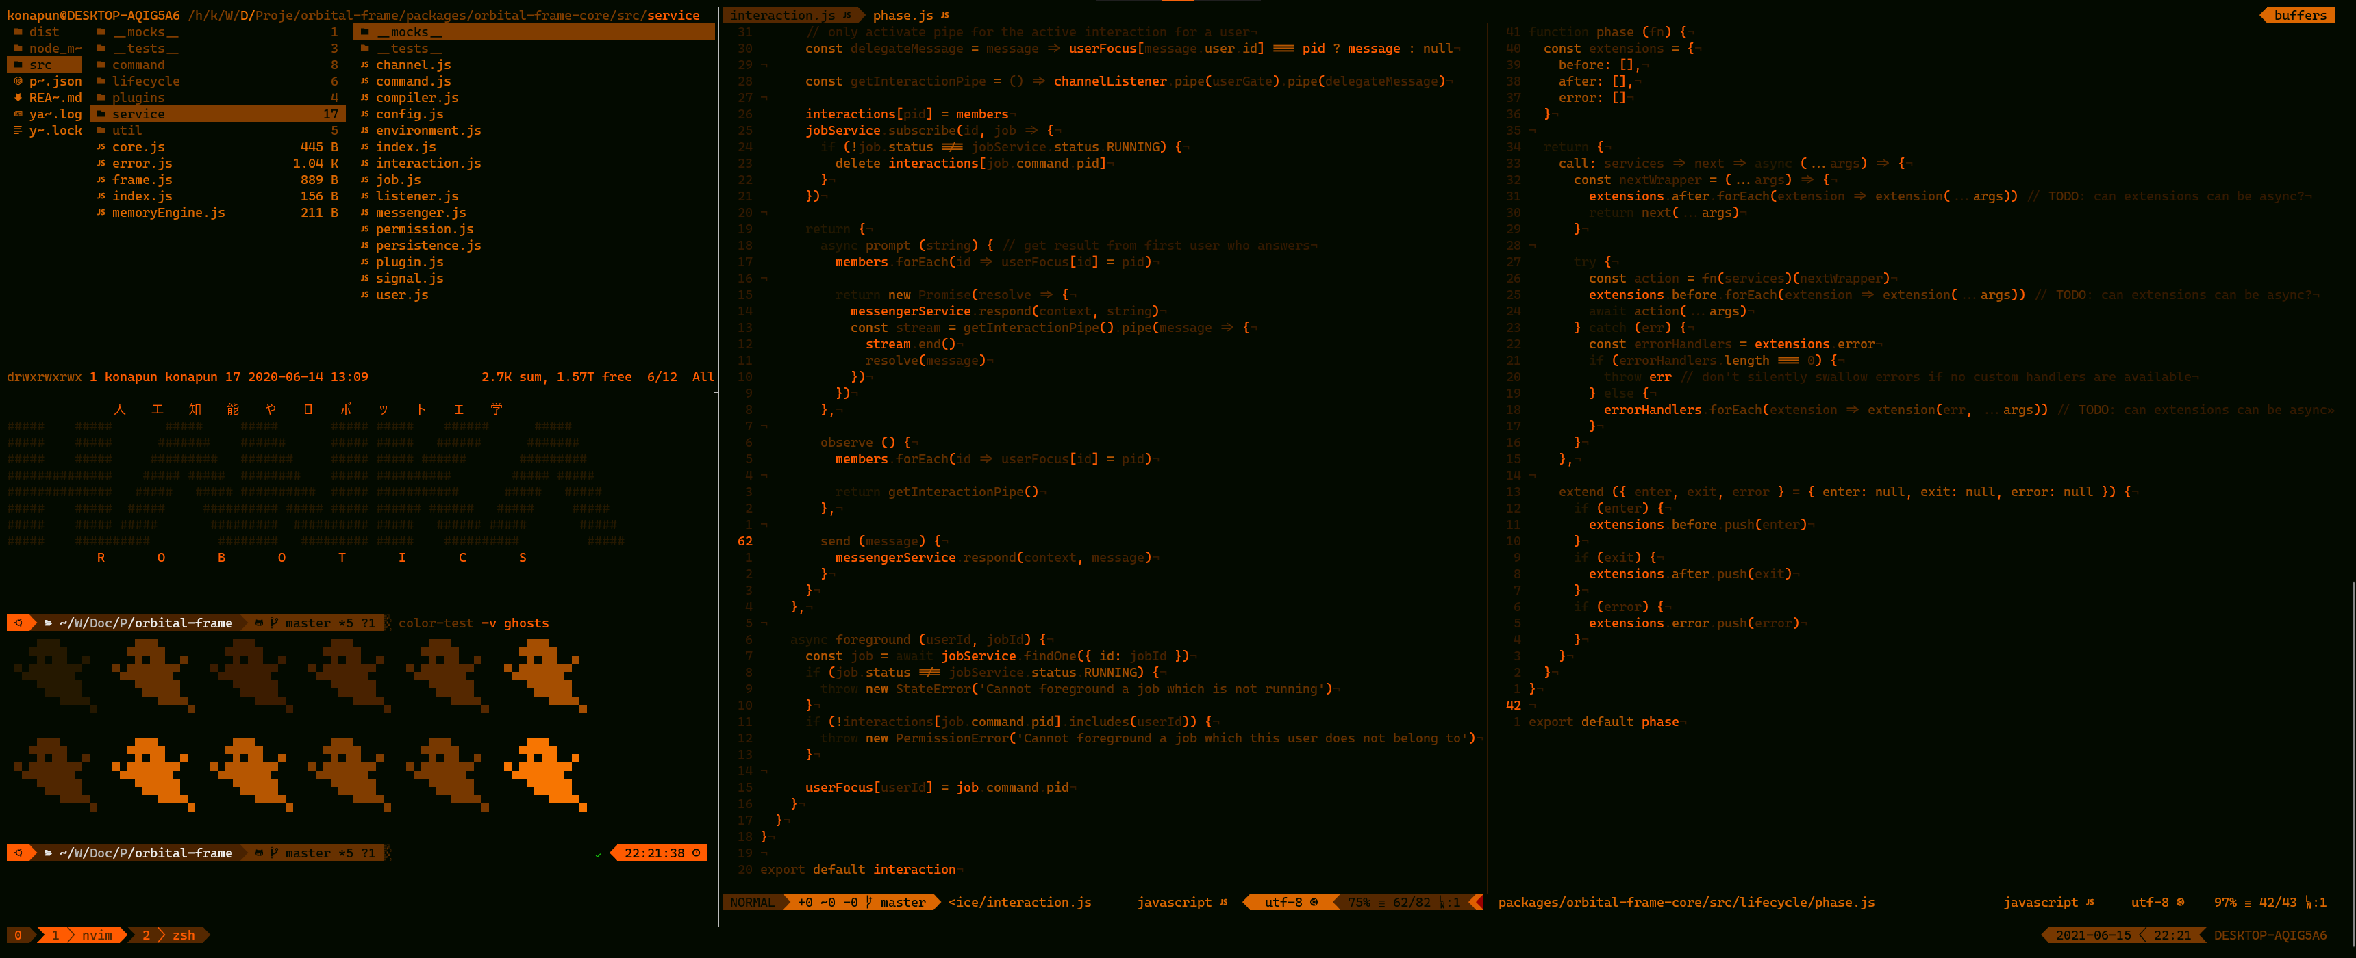Switch to the phase.js buffer tab
This screenshot has width=2356, height=958.
click(x=903, y=16)
